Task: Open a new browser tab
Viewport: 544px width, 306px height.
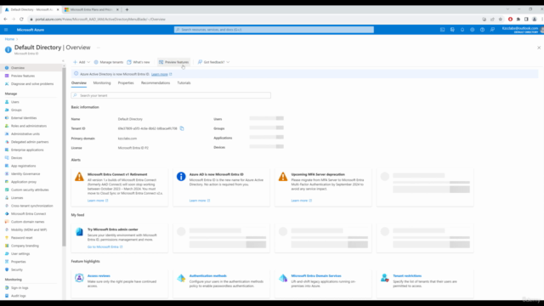Action: pyautogui.click(x=127, y=9)
